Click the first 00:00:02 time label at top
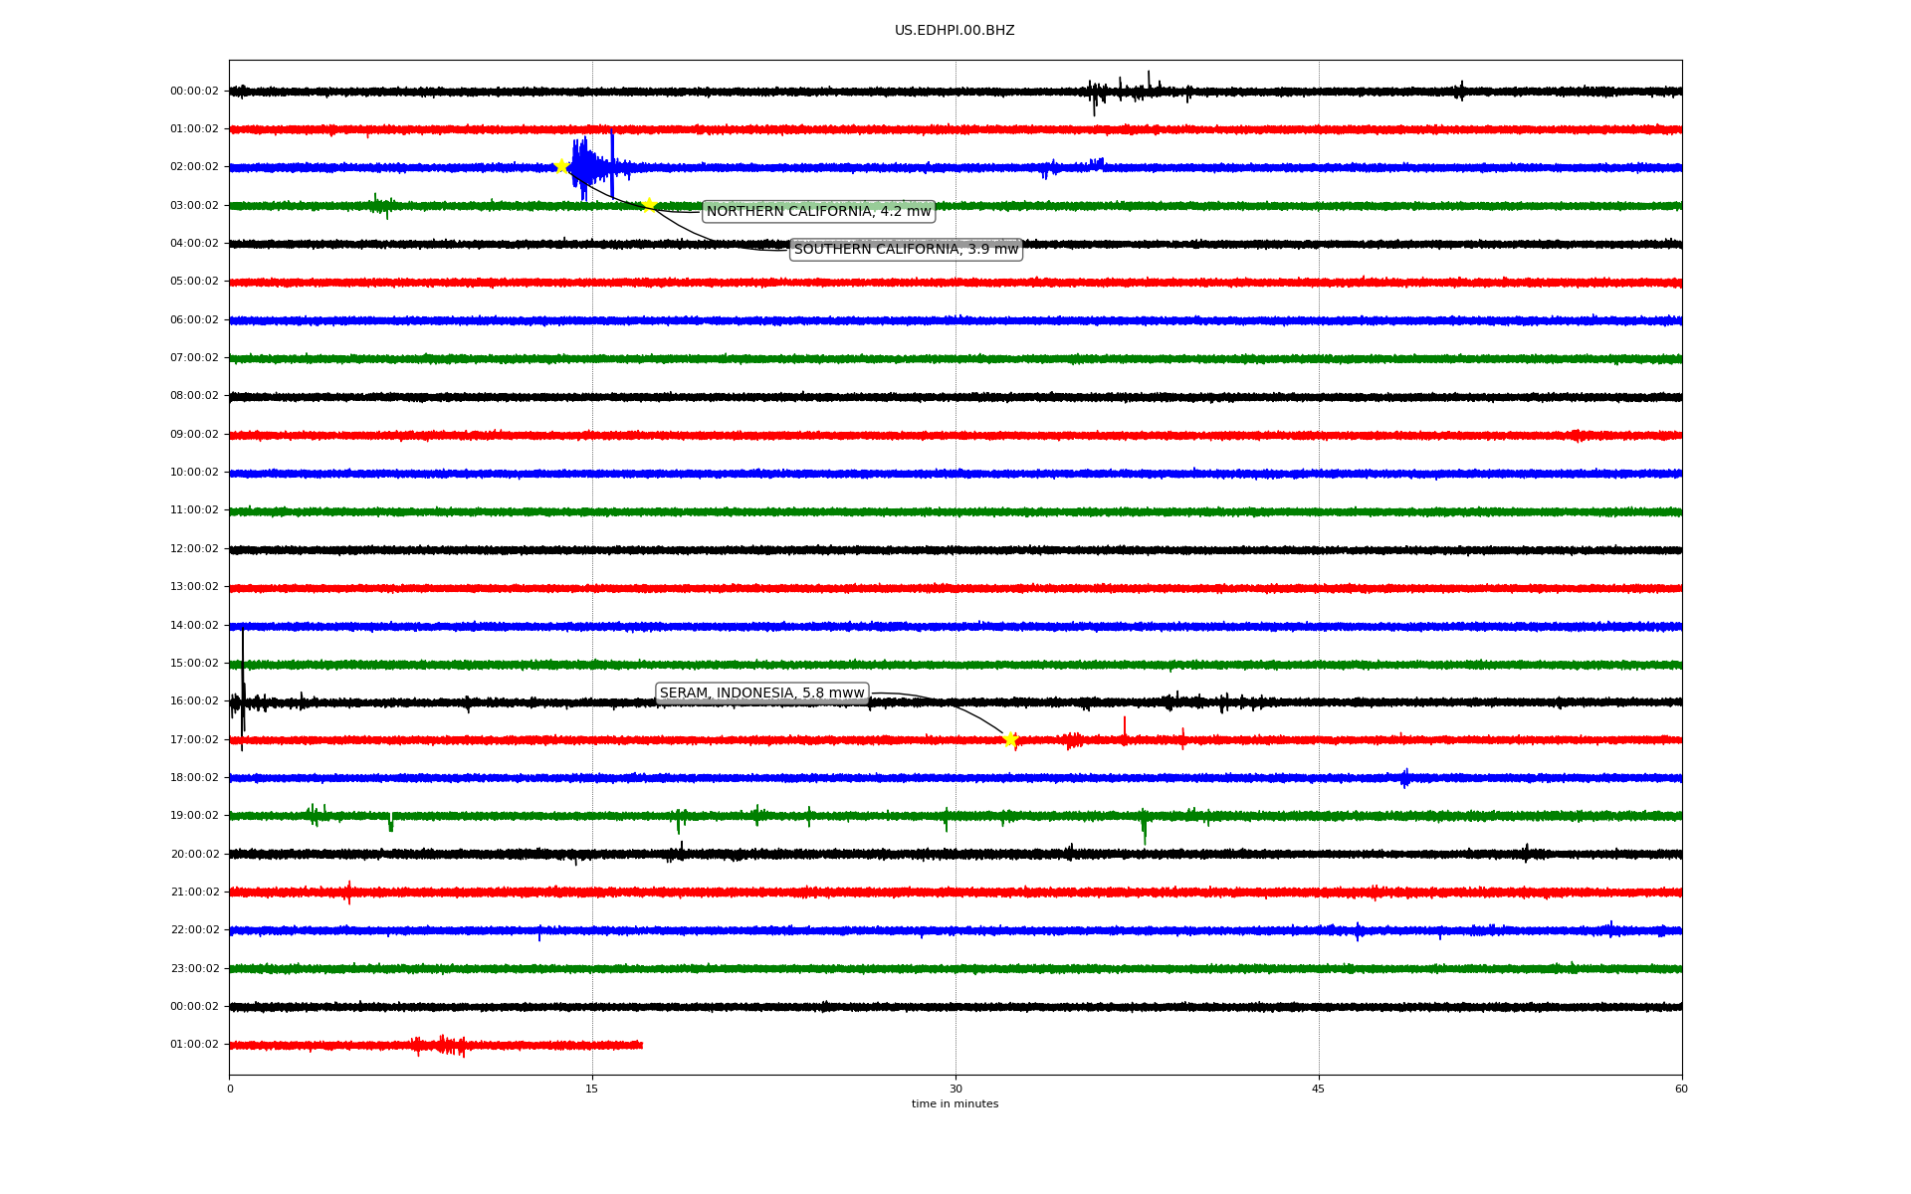 coord(194,91)
